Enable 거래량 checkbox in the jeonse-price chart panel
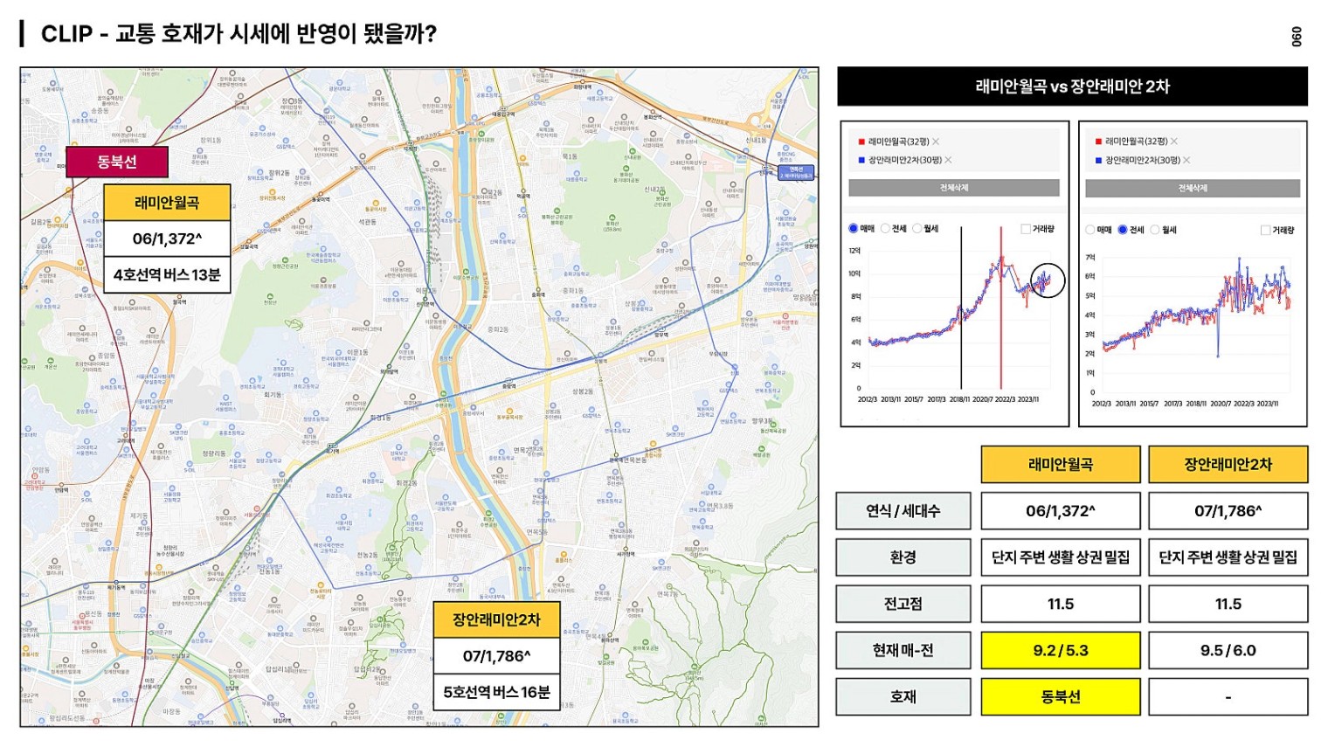Image resolution: width=1328 pixels, height=747 pixels. (1265, 230)
